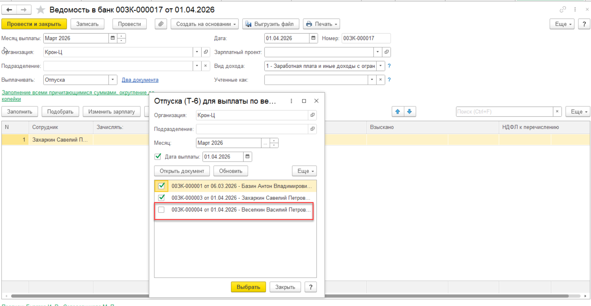
Task: Open Подразделение record in the dialog
Action: [313, 129]
